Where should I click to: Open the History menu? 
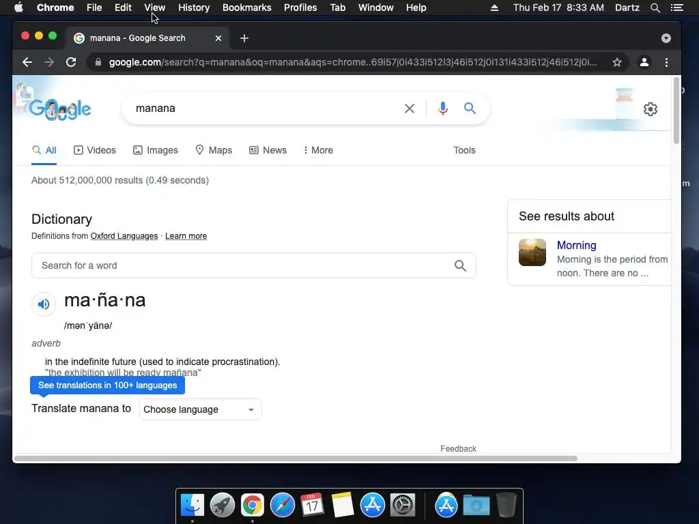click(194, 8)
